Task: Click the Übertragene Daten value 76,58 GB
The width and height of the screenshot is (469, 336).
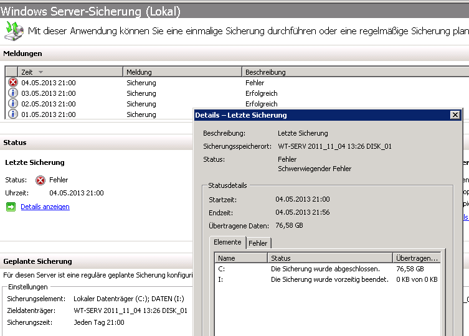Action: (289, 225)
